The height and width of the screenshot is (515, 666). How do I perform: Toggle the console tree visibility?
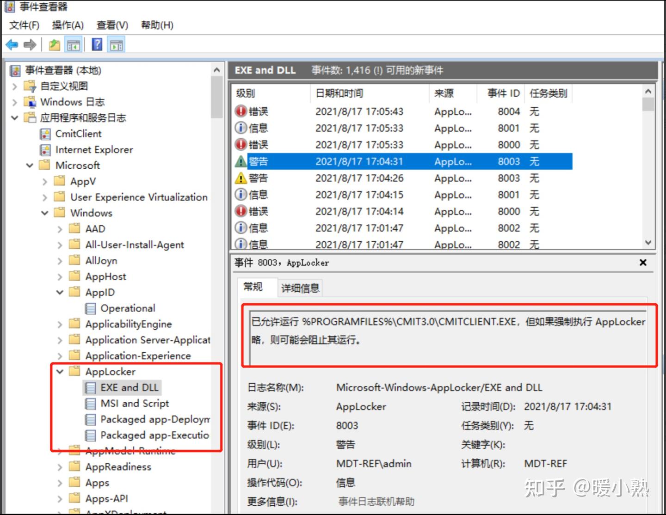73,44
